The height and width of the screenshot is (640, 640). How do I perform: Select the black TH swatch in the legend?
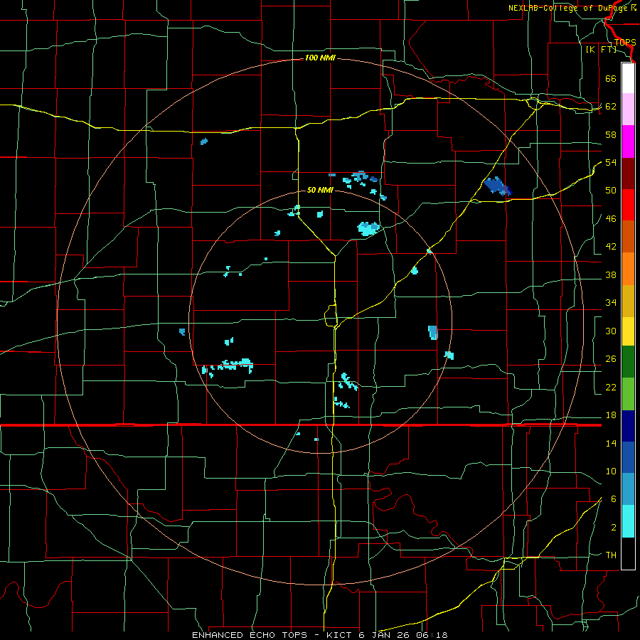point(628,553)
